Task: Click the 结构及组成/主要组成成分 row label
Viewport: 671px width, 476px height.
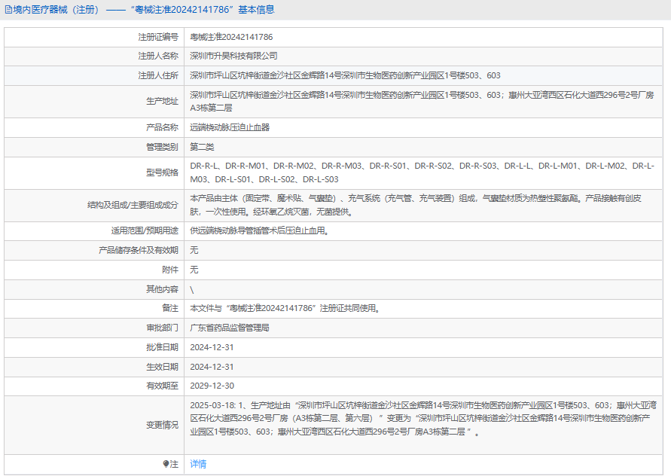Action: 133,205
